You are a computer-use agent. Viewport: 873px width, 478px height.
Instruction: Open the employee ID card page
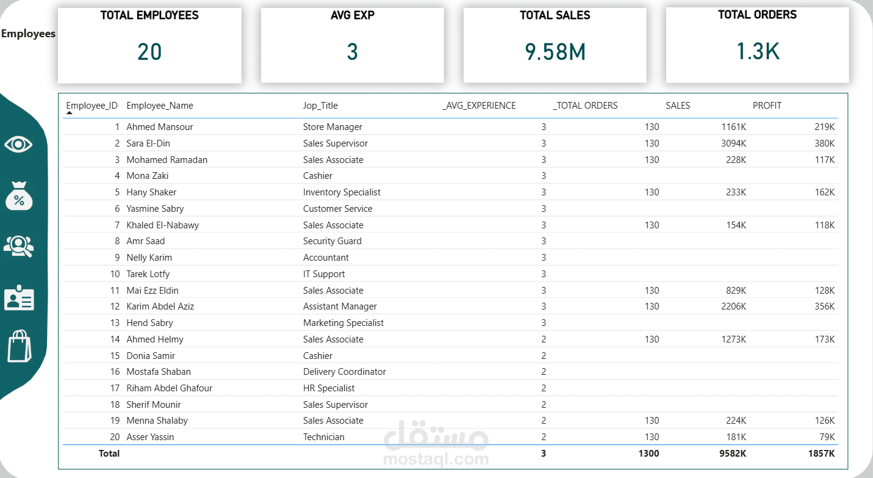click(19, 299)
